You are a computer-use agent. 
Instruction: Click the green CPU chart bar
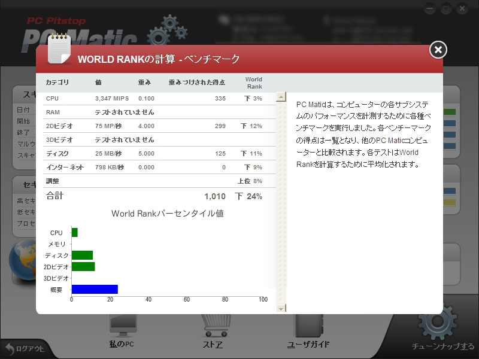point(74,232)
